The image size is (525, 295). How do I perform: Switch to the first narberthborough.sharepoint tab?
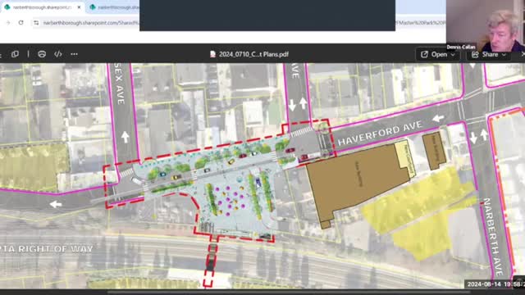(43, 7)
